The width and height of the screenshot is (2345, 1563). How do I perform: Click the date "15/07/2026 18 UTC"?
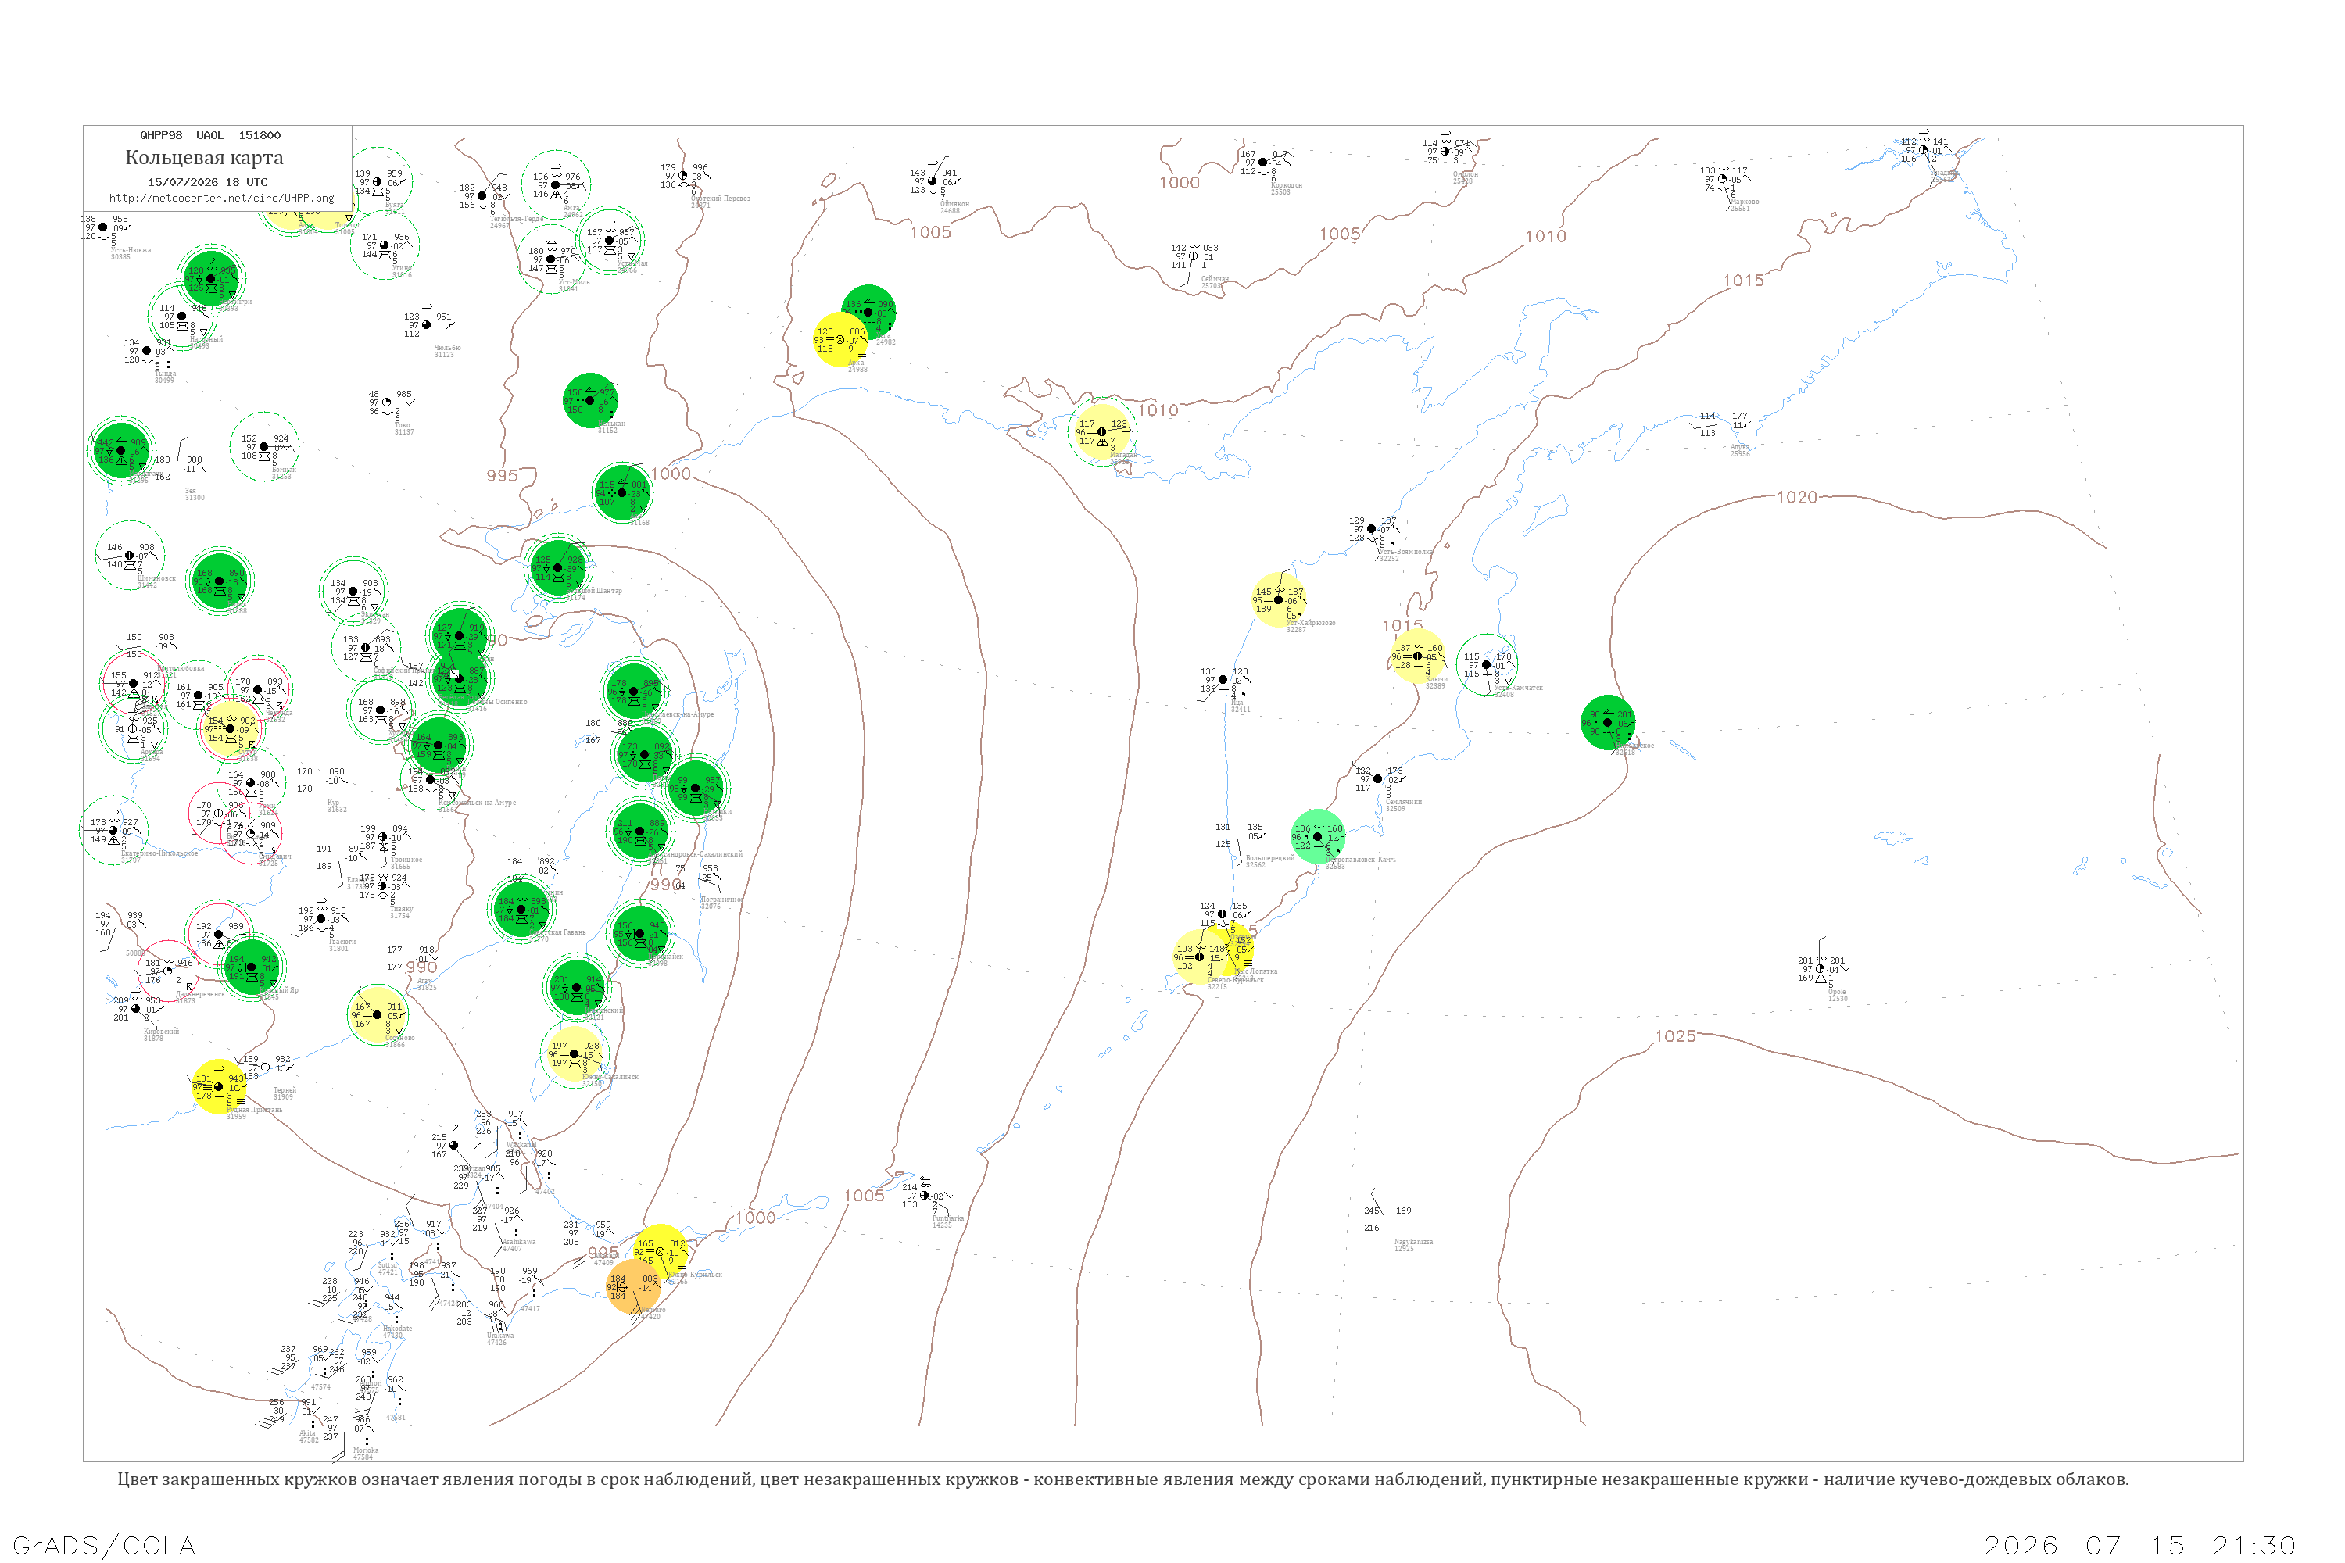207,182
